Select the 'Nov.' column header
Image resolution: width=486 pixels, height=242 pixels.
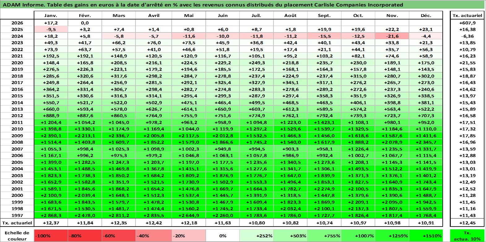(392, 15)
